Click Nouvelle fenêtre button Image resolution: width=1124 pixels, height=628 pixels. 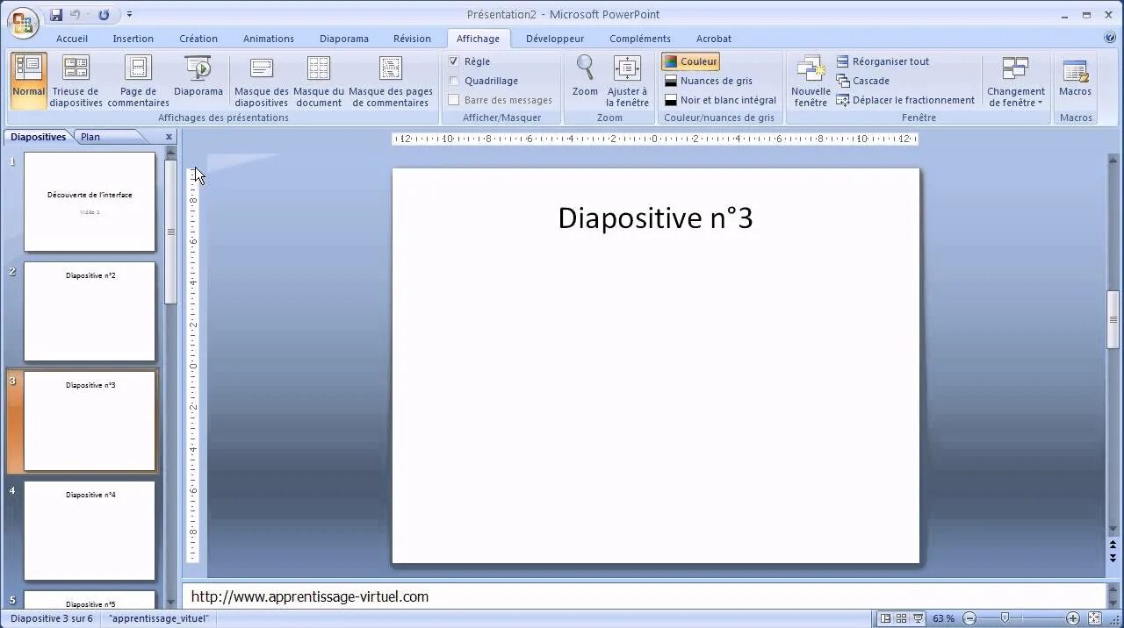tap(811, 80)
